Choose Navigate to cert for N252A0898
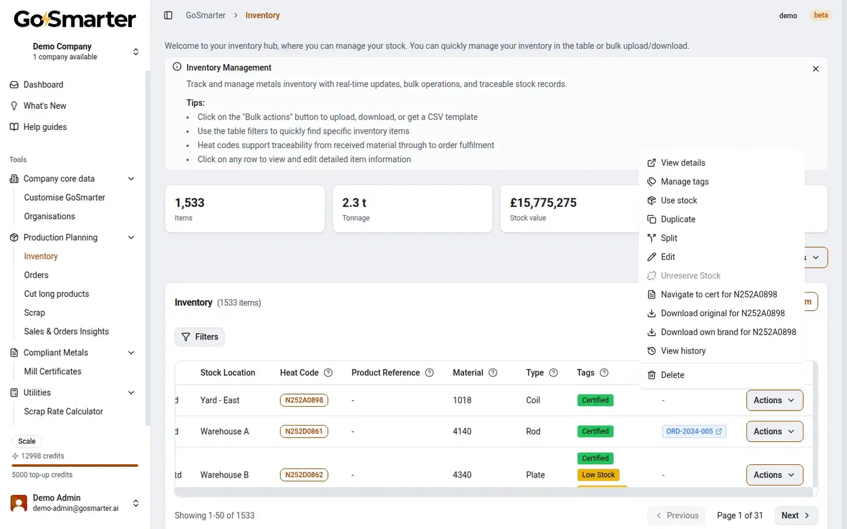Viewport: 847px width, 529px height. coord(721,294)
